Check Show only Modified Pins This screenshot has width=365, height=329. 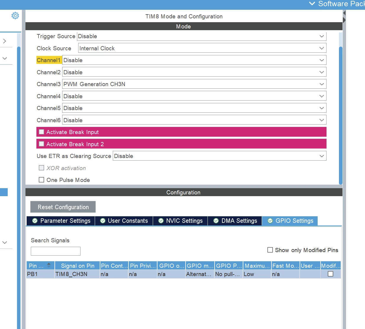pos(270,250)
